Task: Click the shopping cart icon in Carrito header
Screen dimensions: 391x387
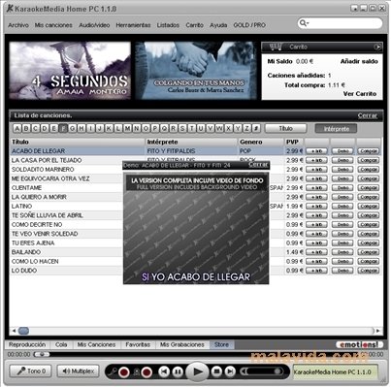Action: pos(276,47)
